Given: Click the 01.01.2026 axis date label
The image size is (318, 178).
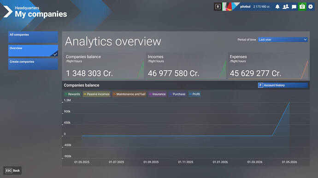Looking at the screenshot, I should 220,162.
